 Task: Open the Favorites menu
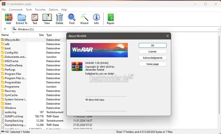40,10
